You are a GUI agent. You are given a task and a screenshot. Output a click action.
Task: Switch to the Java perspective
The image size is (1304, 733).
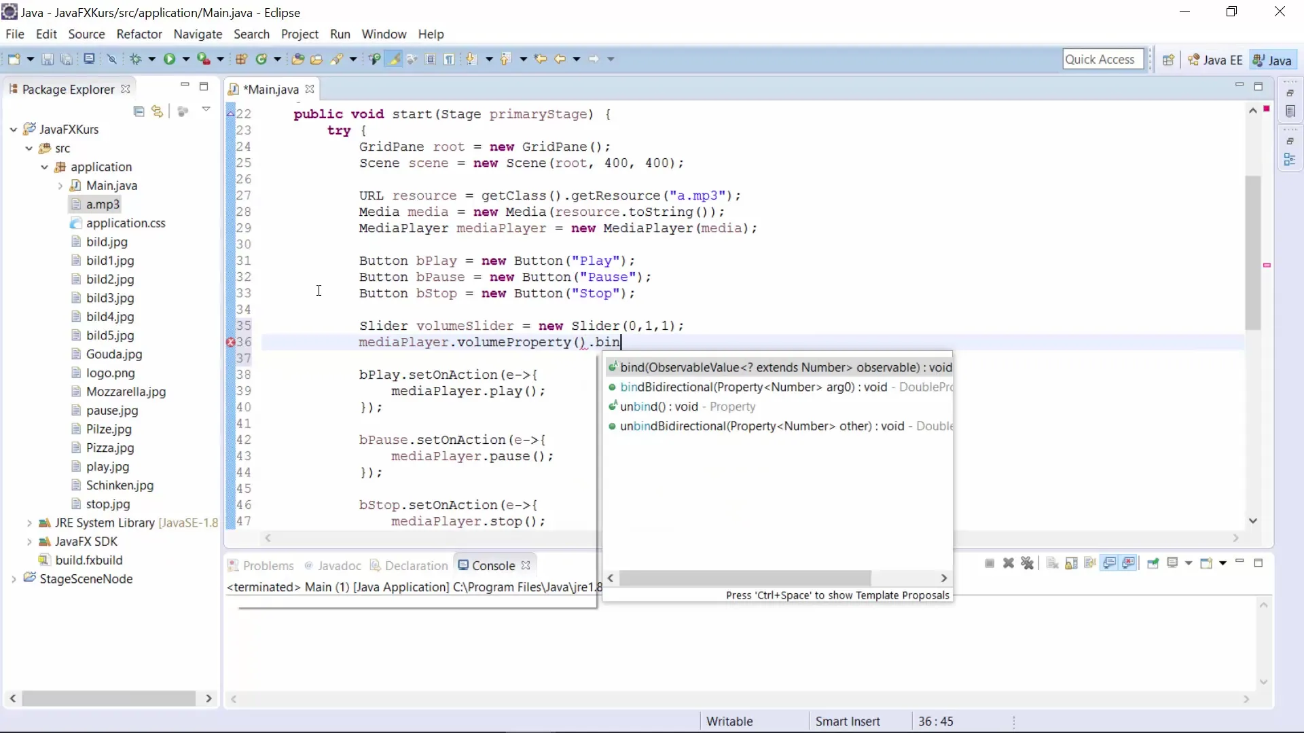click(x=1273, y=60)
